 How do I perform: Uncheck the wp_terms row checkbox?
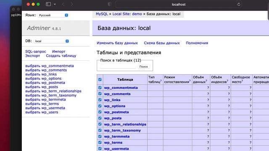100,143
